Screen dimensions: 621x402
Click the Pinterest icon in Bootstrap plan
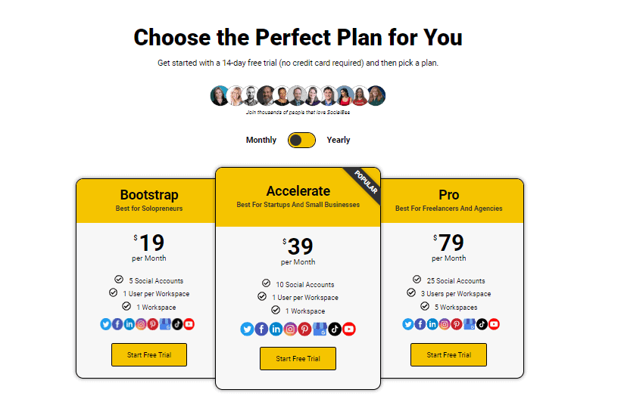click(153, 324)
